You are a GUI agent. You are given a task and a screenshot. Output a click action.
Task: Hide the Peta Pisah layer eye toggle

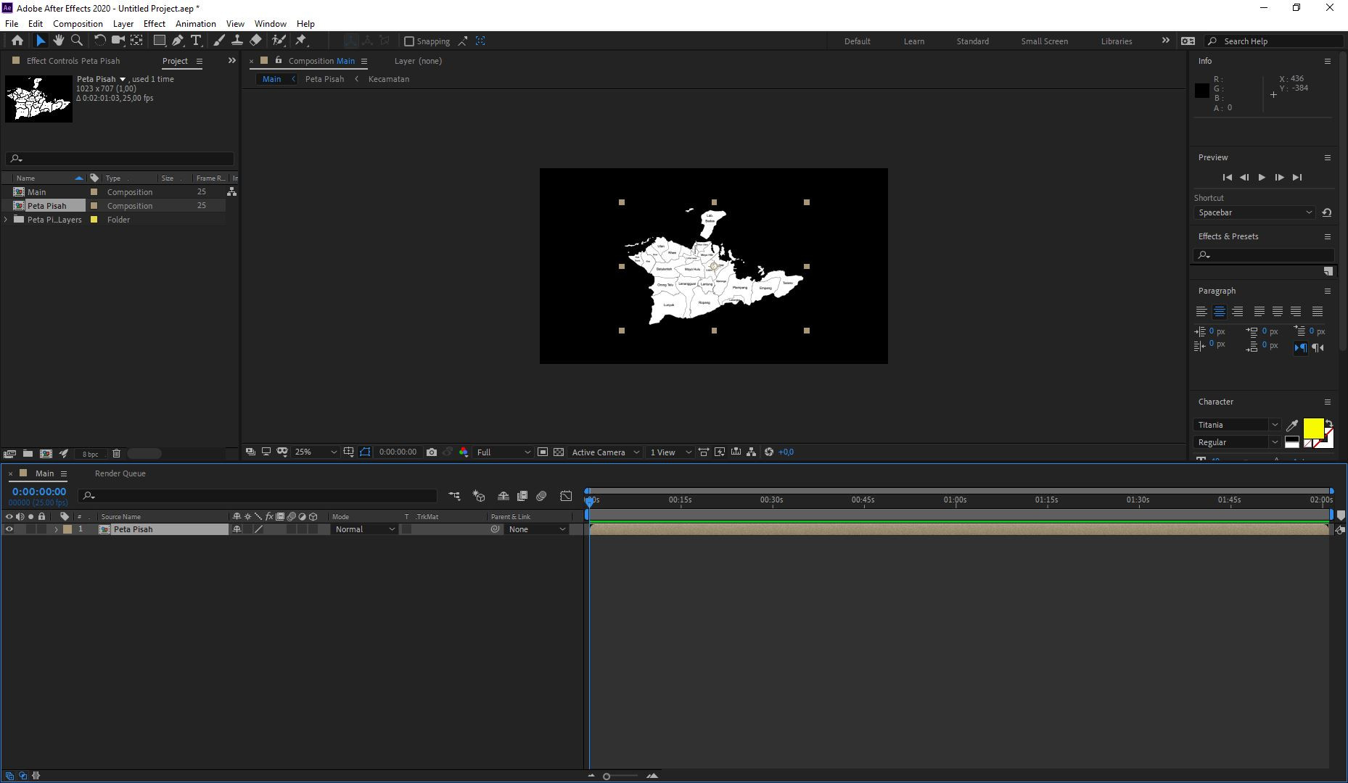pyautogui.click(x=9, y=529)
